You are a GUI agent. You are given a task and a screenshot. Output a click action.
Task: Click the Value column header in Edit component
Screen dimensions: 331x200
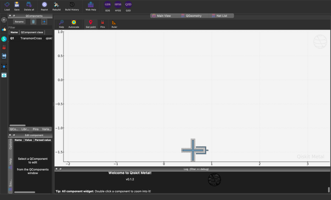click(x=28, y=140)
